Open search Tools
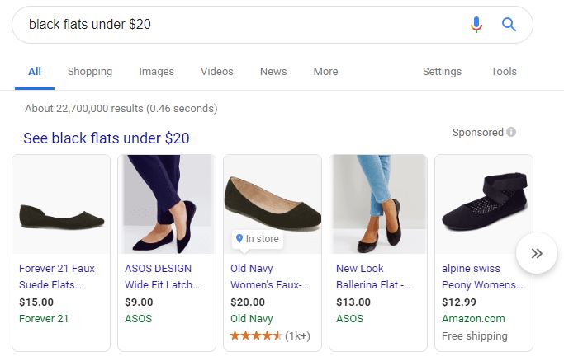 504,72
